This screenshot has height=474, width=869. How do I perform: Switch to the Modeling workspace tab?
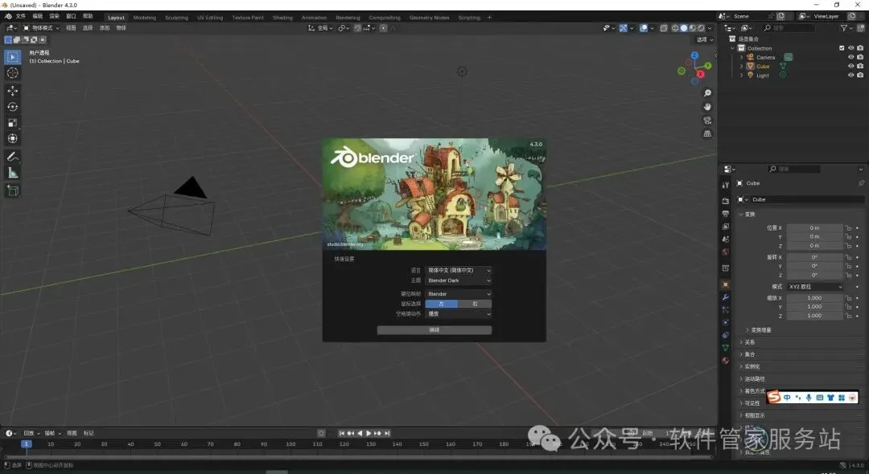[x=145, y=18]
